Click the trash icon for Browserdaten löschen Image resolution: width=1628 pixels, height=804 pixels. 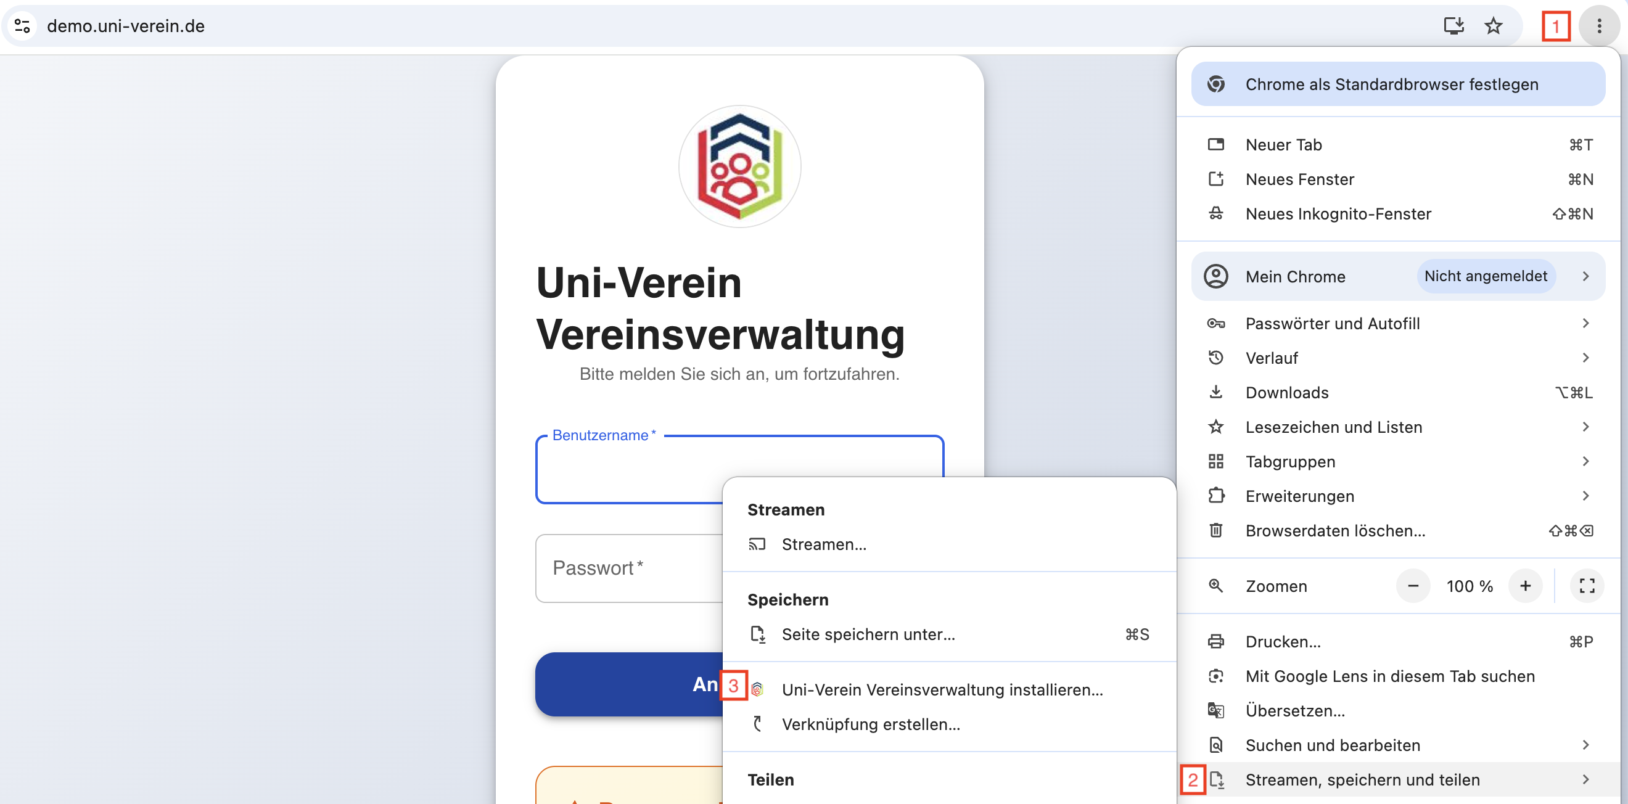[1215, 530]
